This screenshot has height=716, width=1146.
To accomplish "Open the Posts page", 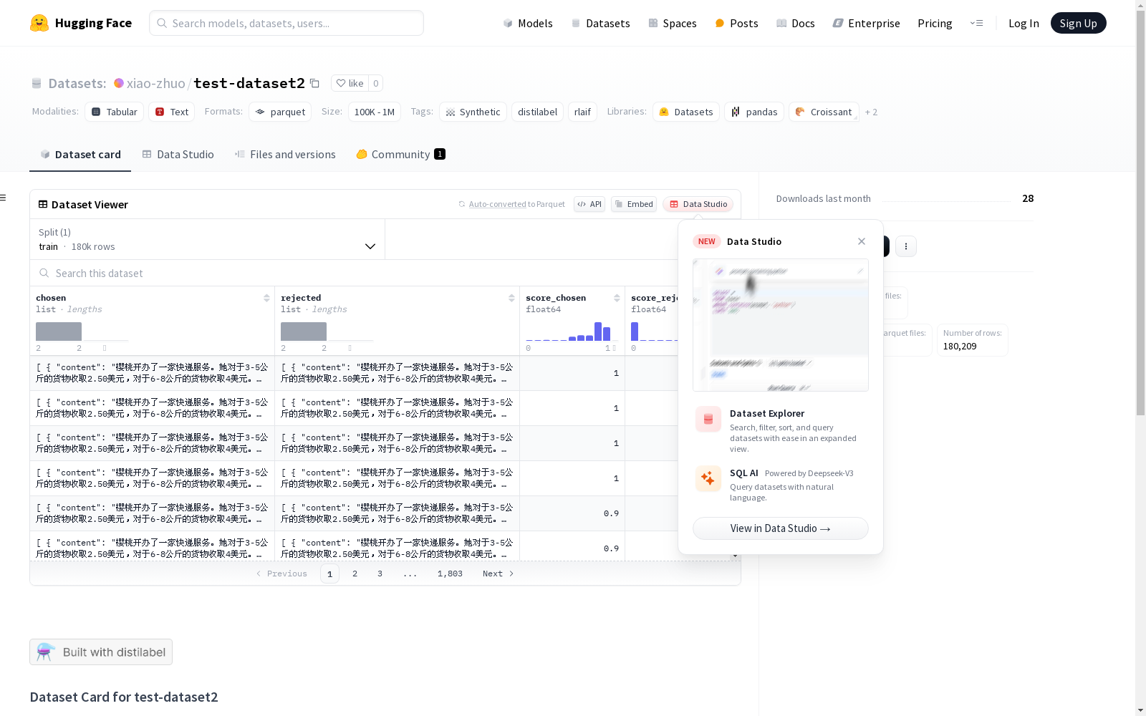I will coord(736,23).
